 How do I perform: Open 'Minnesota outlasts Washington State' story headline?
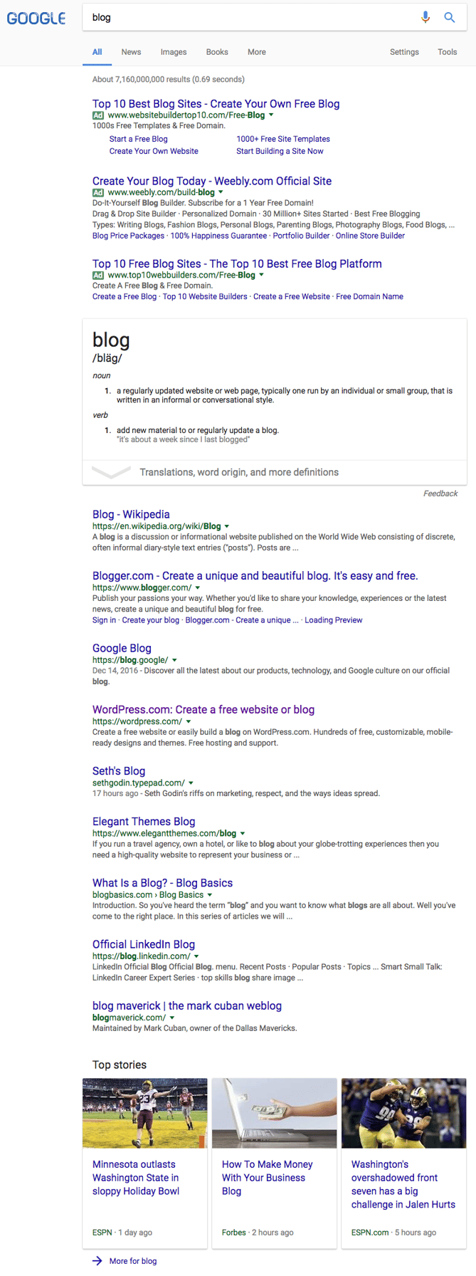coord(136,1178)
